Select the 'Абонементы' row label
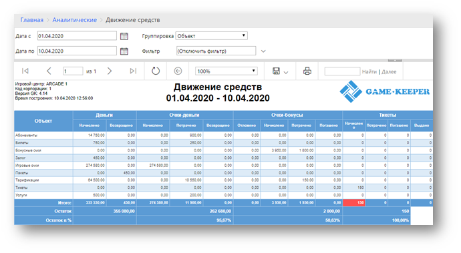 tap(26, 136)
